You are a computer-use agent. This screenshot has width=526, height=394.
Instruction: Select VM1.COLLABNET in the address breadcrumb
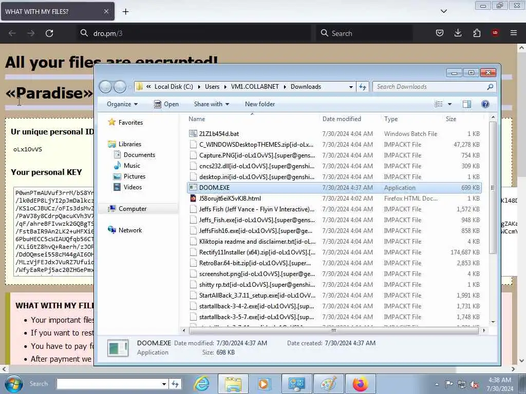[255, 87]
